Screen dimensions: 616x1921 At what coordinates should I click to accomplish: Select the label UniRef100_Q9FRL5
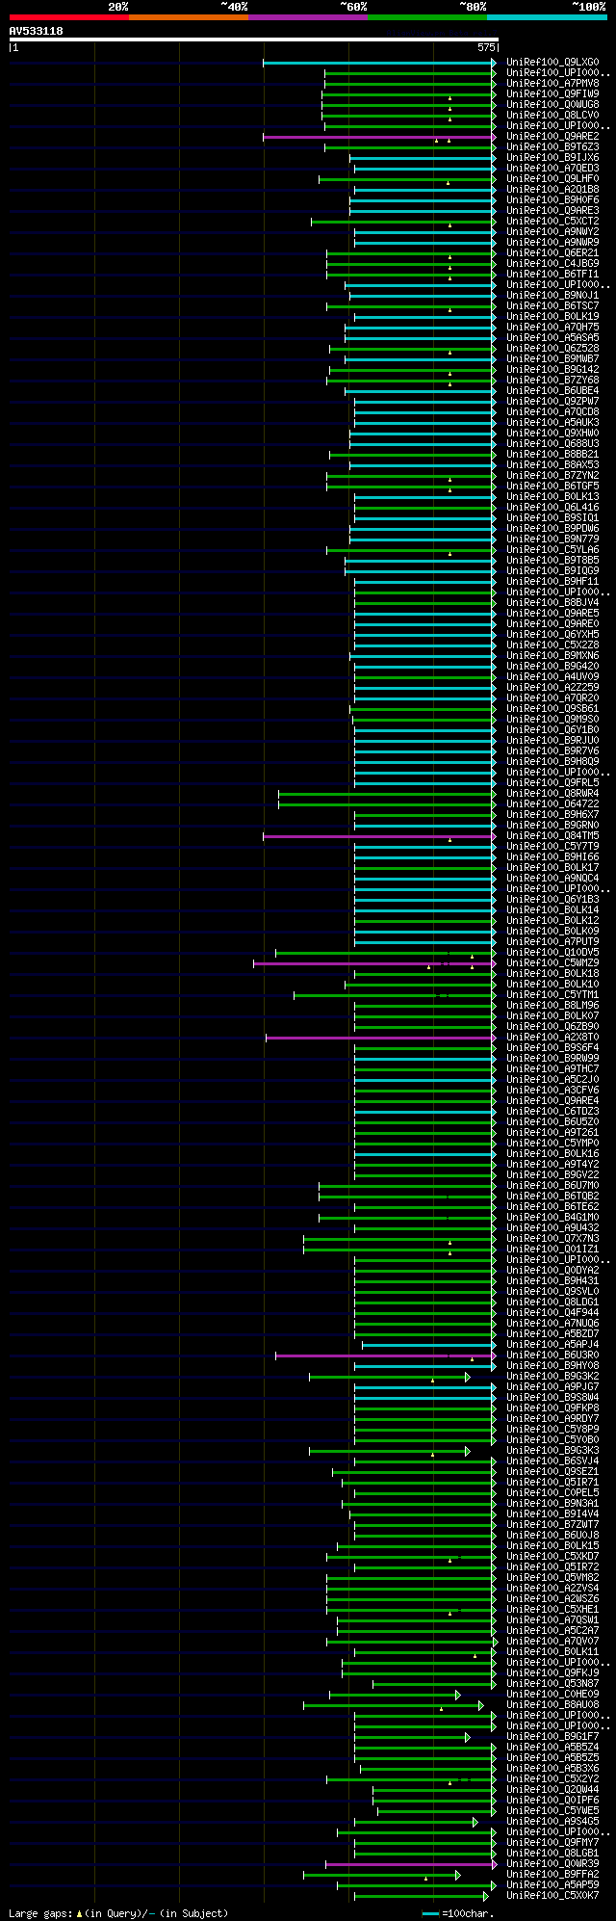pos(552,783)
